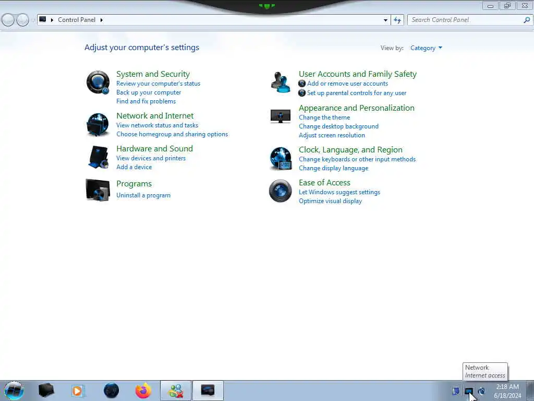The image size is (534, 401).
Task: Click the Show desktop strip
Action: (x=530, y=391)
